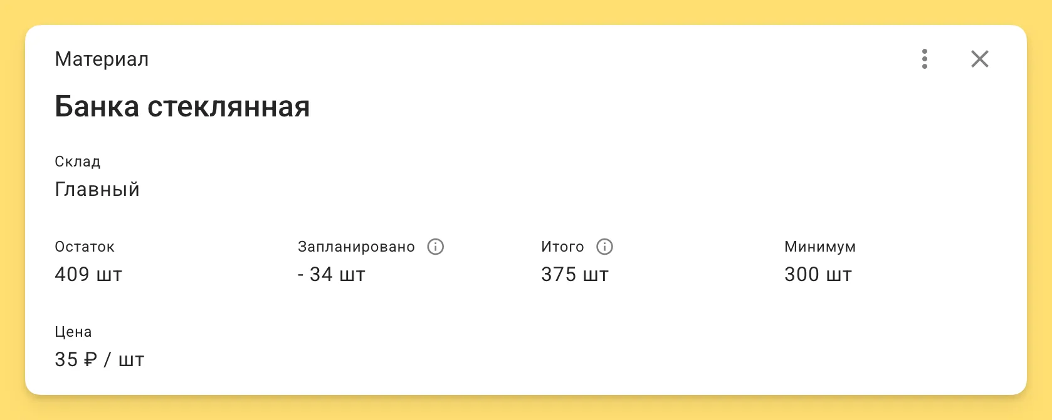Click the Итого total of 375 шт
Image resolution: width=1052 pixels, height=420 pixels.
[x=575, y=275]
